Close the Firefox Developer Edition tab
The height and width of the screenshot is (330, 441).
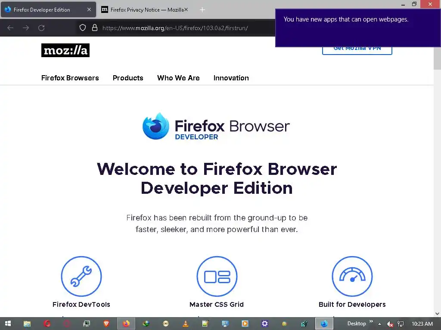point(89,9)
